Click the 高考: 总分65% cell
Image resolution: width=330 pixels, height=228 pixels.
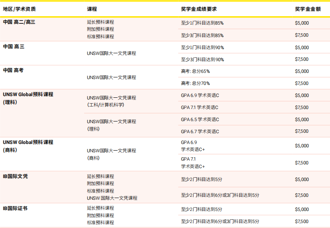pos(195,71)
